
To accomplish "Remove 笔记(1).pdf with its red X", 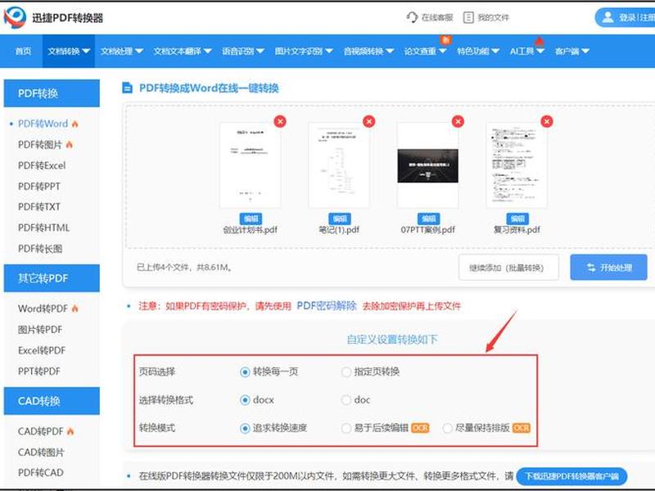I will [x=369, y=121].
